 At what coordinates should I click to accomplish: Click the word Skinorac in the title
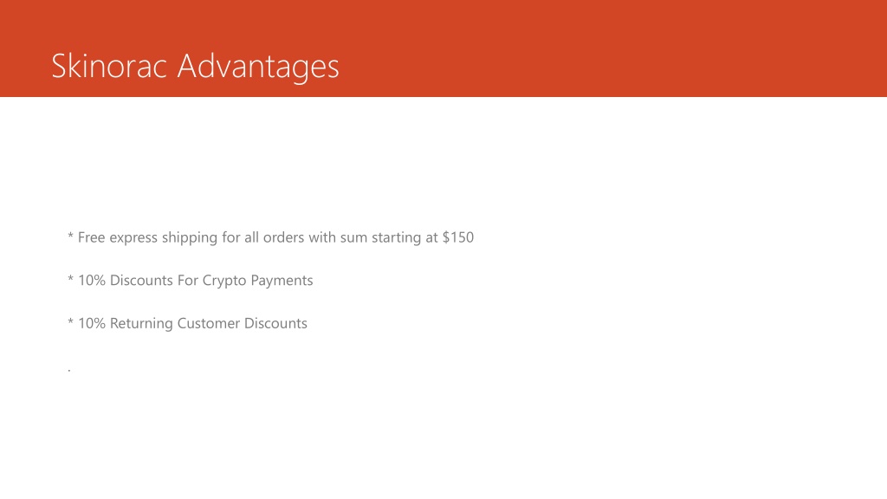pyautogui.click(x=108, y=66)
